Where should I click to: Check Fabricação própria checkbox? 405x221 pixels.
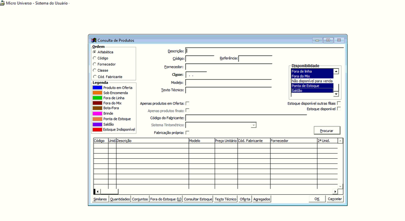[x=188, y=133]
